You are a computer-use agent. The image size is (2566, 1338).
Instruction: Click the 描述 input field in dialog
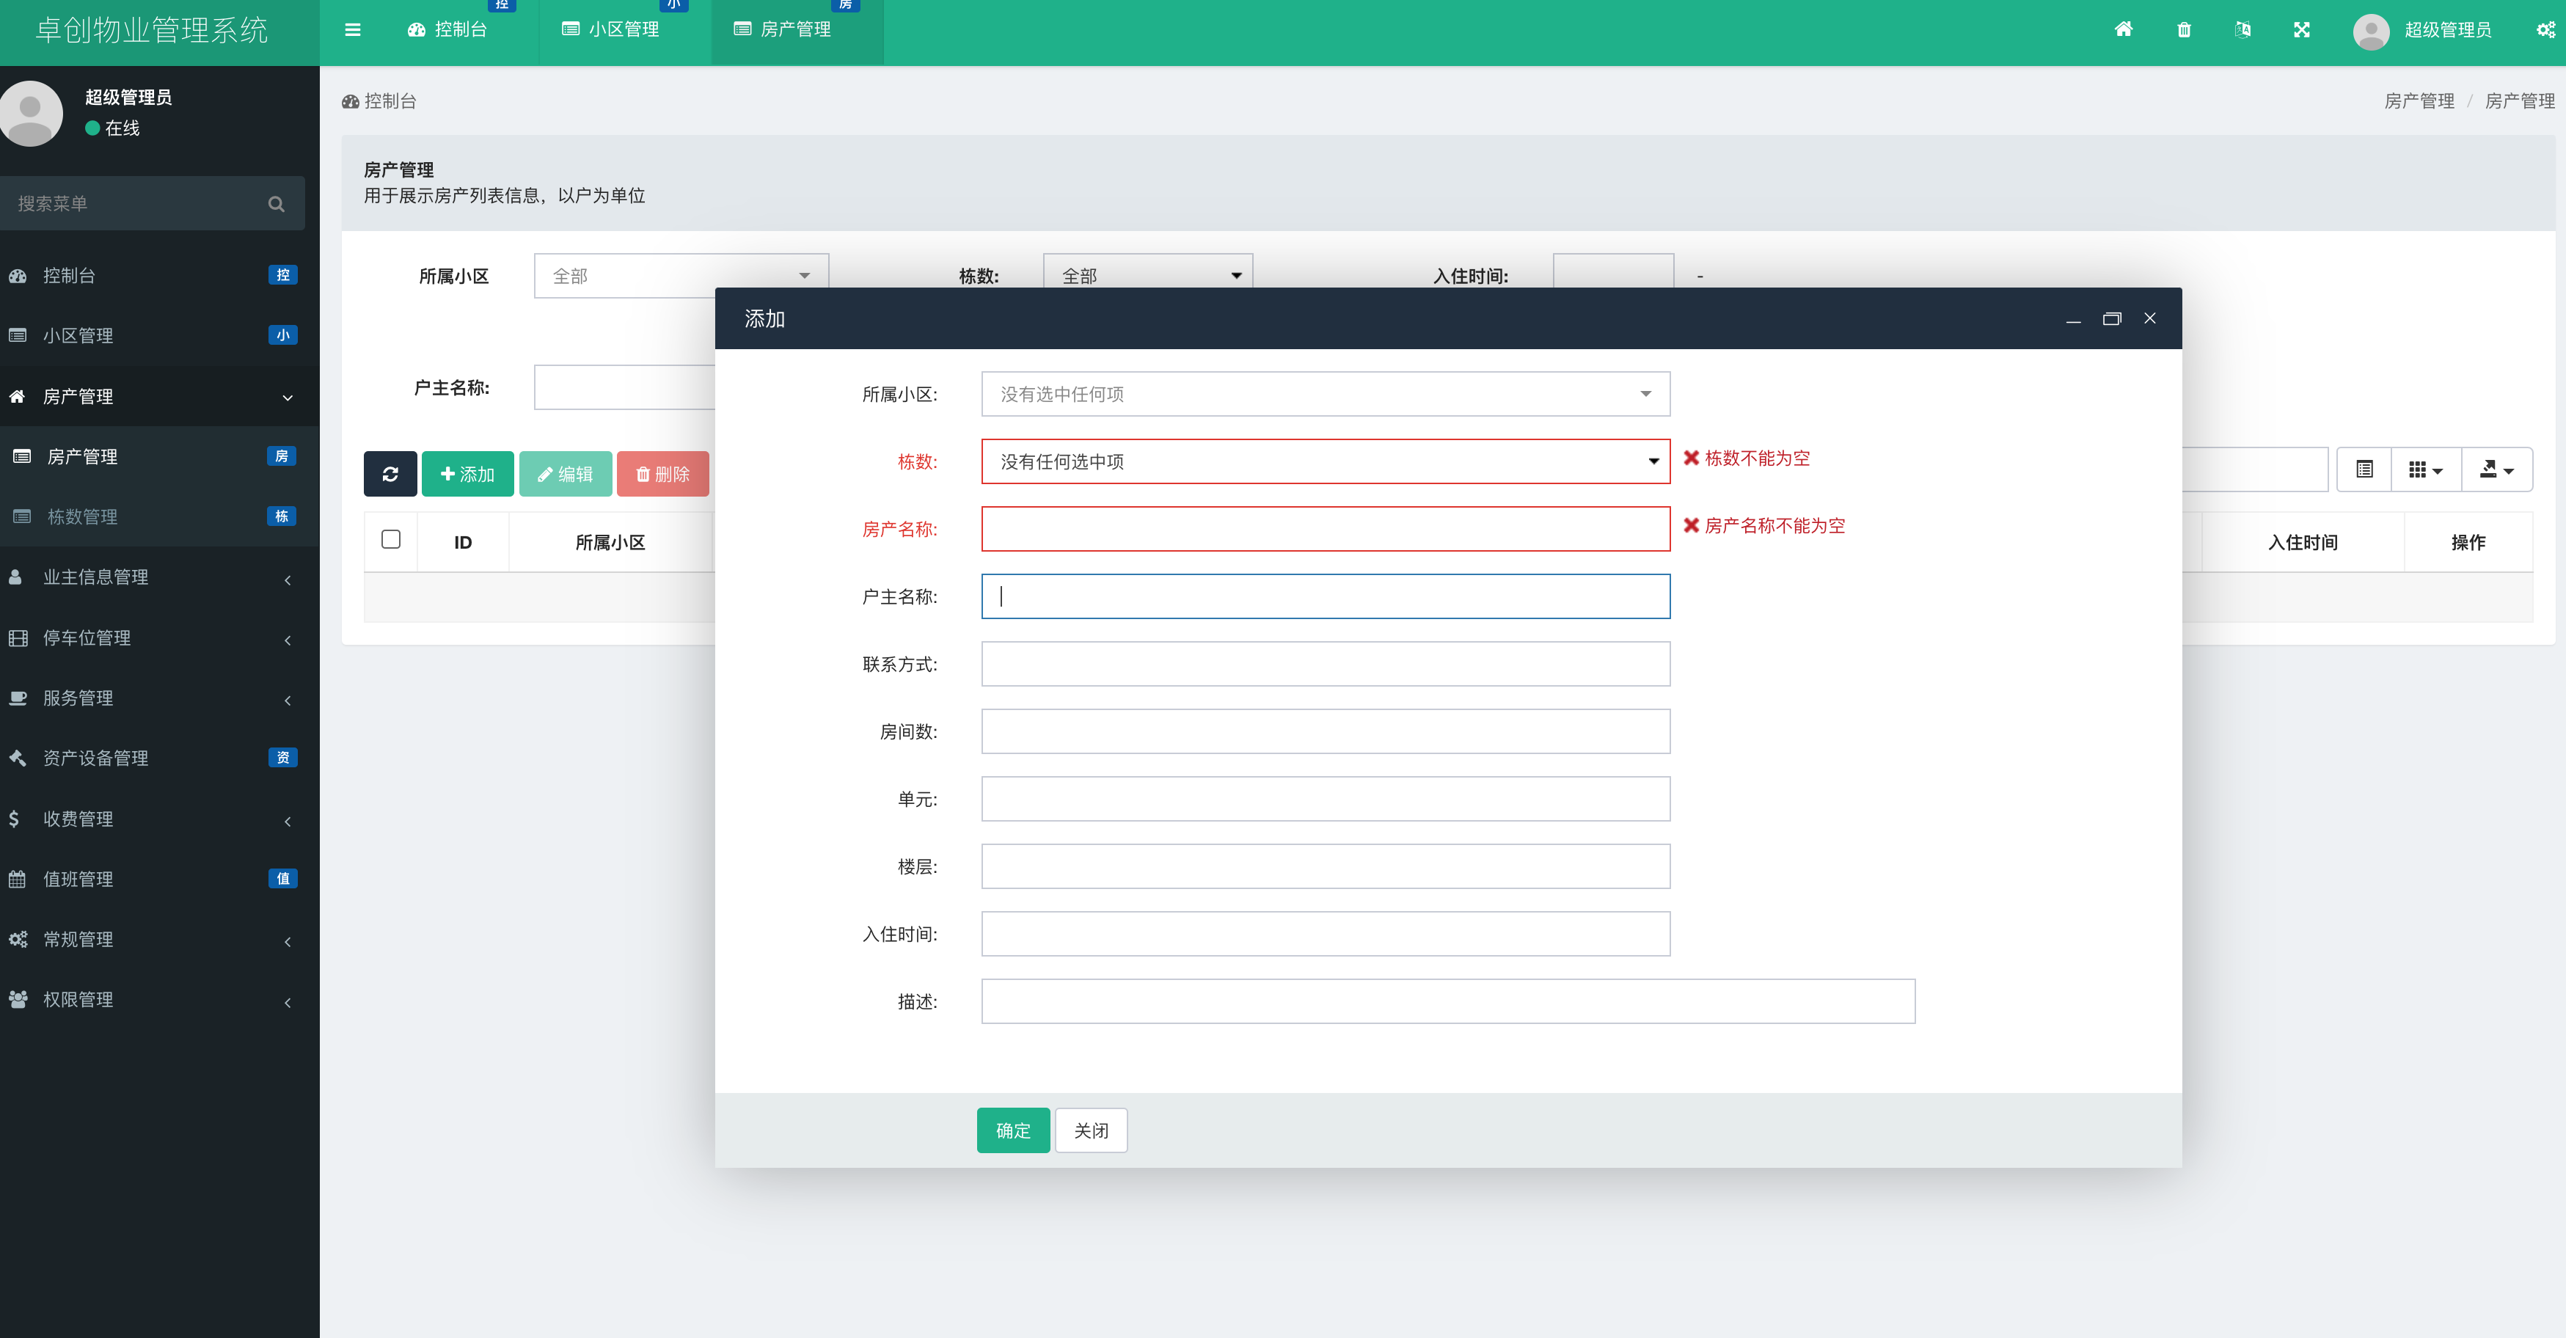[1447, 1001]
